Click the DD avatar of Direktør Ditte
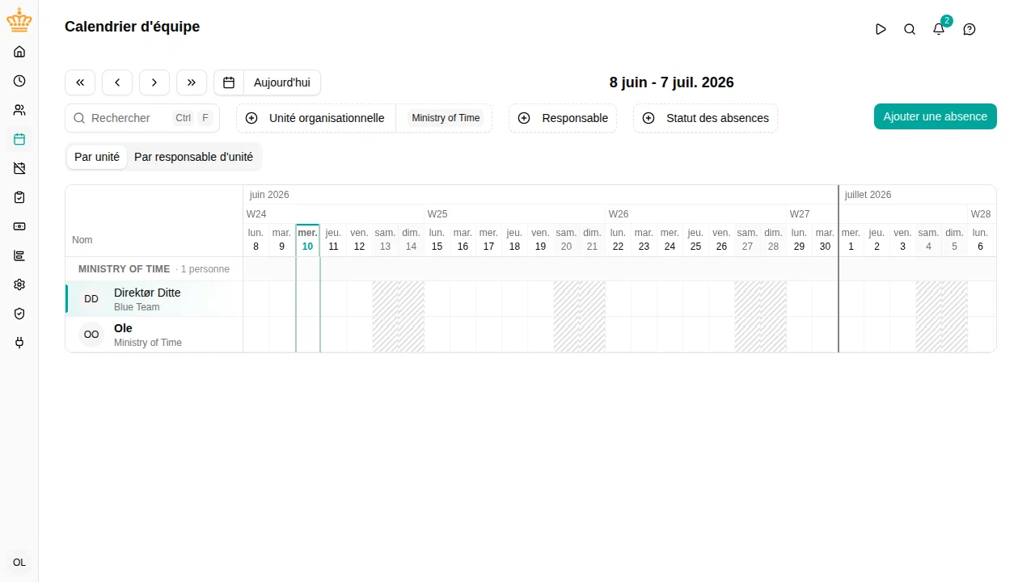 pos(91,299)
